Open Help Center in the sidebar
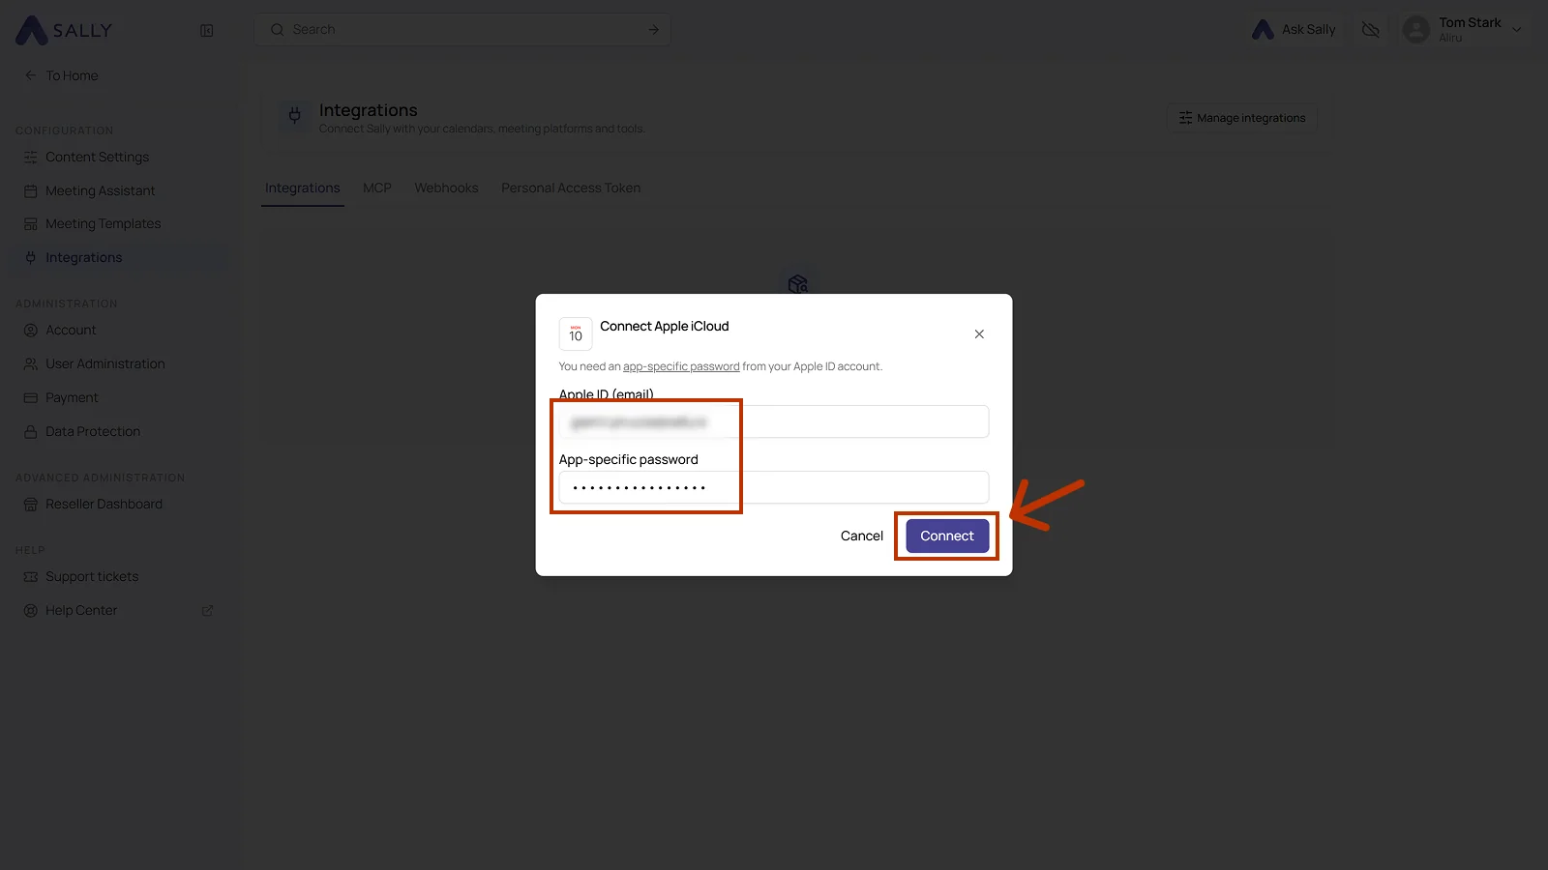Viewport: 1548px width, 870px height. [x=81, y=610]
